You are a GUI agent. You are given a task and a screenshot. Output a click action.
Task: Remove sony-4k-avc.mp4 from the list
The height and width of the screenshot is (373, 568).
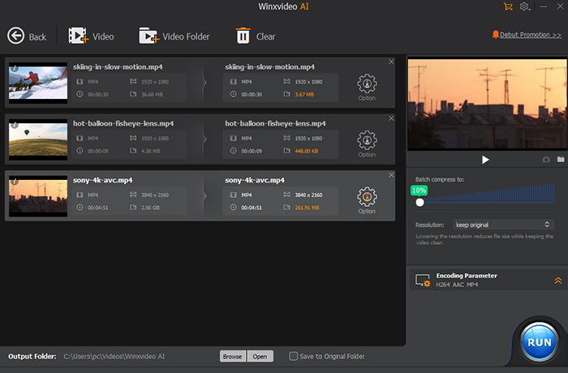[x=391, y=175]
